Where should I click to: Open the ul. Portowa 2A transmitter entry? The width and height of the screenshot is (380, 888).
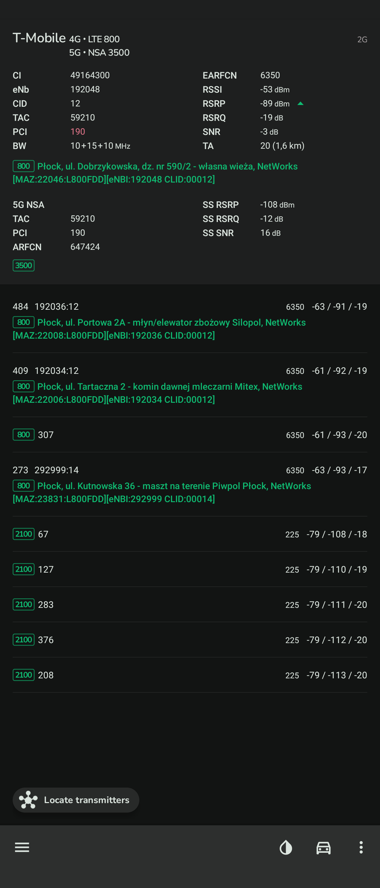(171, 323)
